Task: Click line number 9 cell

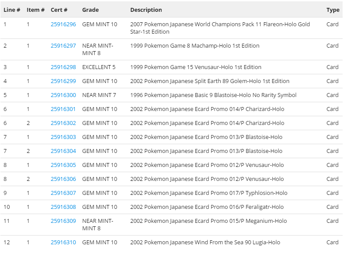Action: tap(5, 193)
